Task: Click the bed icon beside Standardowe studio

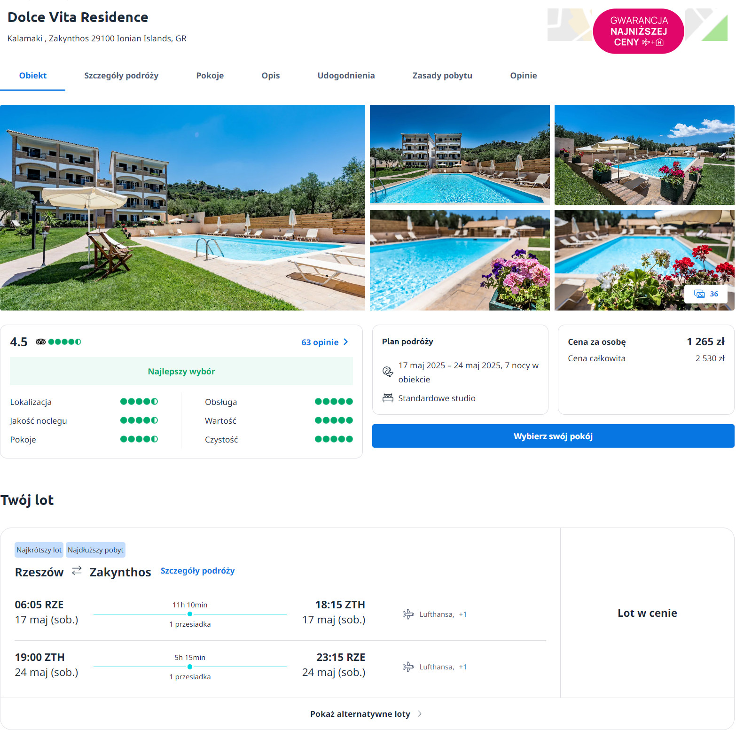Action: 388,398
